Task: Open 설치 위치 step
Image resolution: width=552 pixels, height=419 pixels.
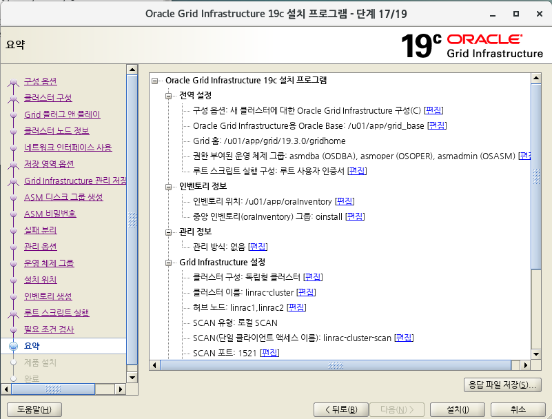Action: click(x=41, y=280)
